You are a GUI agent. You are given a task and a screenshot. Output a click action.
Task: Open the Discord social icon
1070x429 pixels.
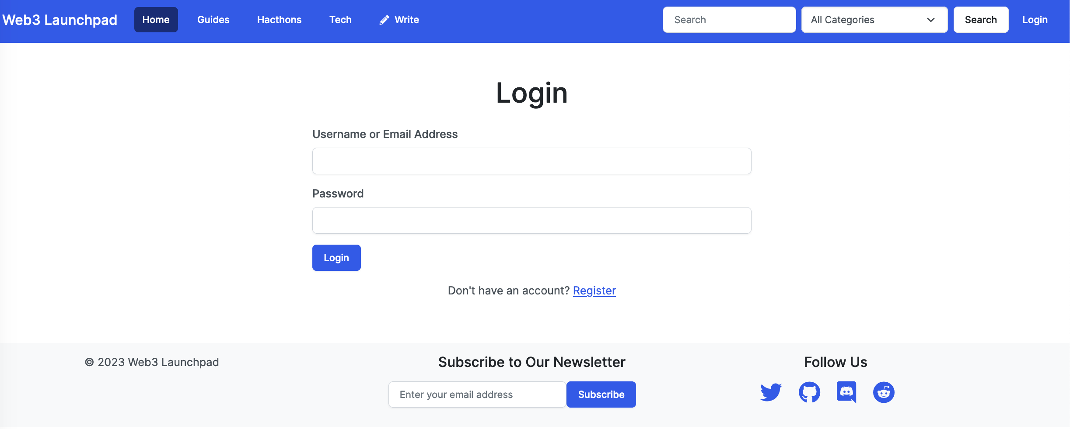coord(846,392)
